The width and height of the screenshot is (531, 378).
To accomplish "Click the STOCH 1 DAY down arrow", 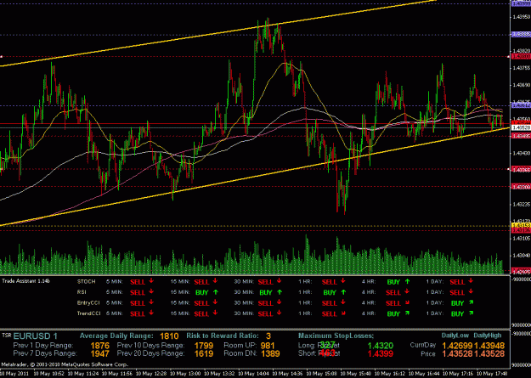I will pos(471,281).
